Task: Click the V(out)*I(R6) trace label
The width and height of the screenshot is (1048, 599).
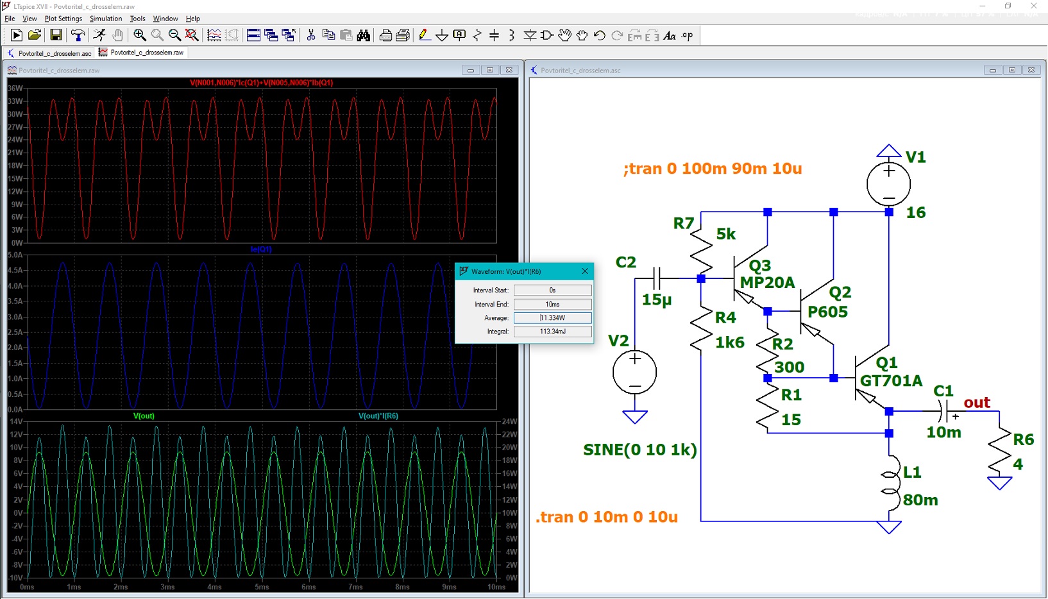Action: tap(378, 416)
